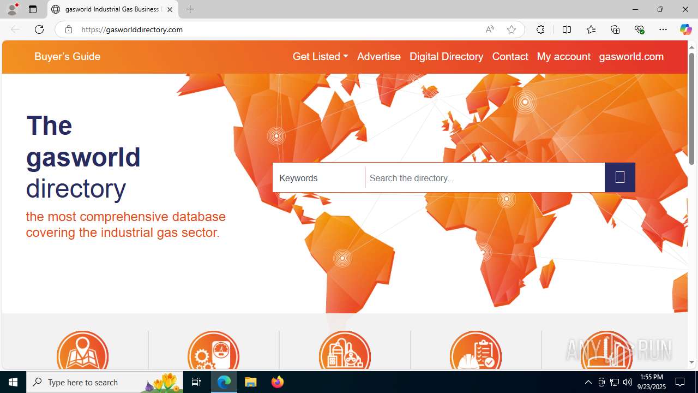Open Edge Settings and more menu

point(663,29)
